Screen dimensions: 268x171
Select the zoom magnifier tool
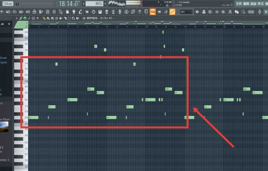(x=73, y=18)
